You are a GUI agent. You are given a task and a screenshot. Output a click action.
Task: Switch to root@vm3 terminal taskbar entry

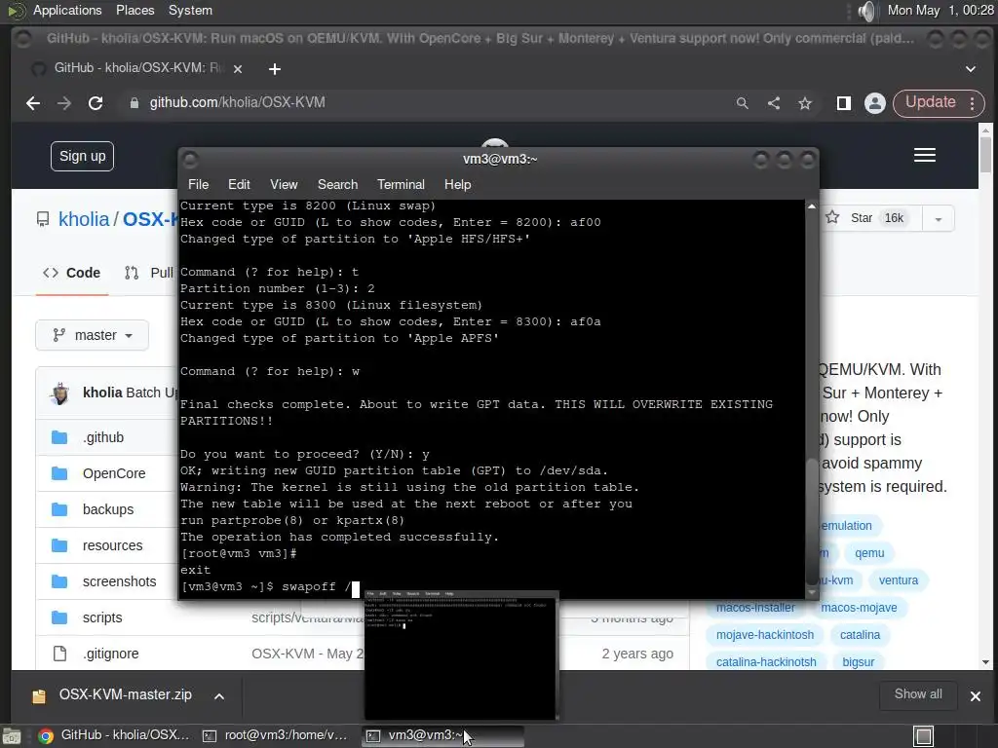(276, 735)
